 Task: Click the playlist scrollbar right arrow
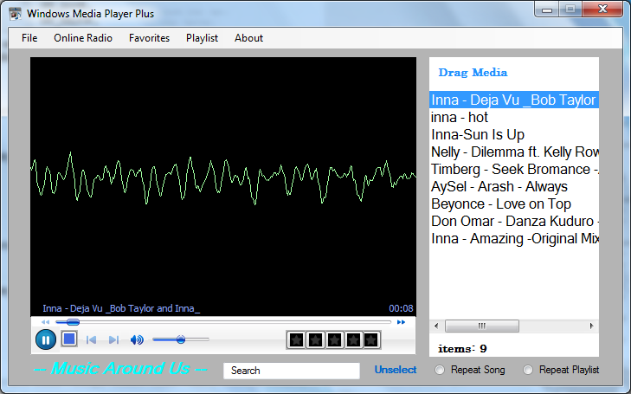pyautogui.click(x=591, y=326)
